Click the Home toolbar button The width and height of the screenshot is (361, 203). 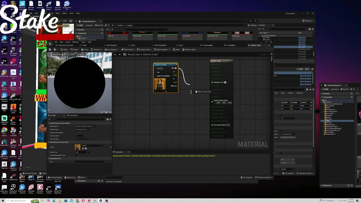(85, 50)
